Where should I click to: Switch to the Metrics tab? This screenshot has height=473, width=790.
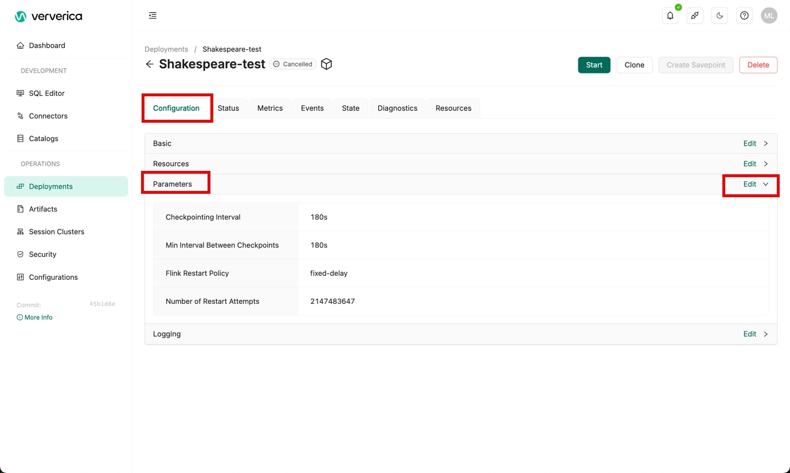point(270,108)
